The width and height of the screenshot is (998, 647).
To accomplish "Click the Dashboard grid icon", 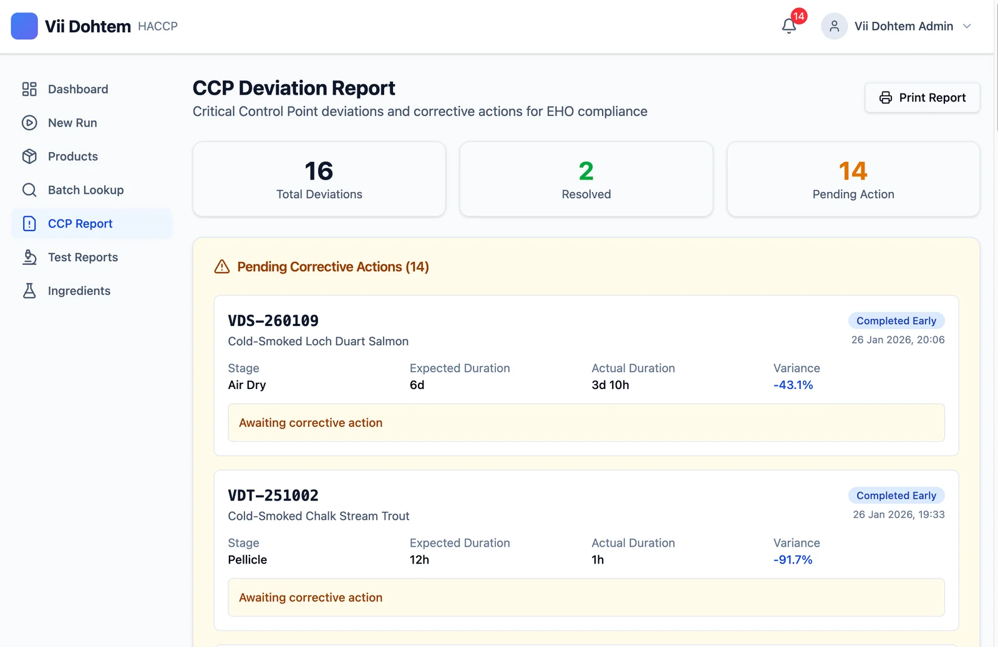I will (29, 89).
